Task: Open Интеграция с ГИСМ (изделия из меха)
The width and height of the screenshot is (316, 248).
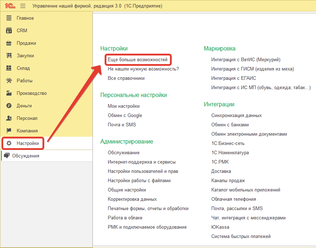Action: point(252,69)
